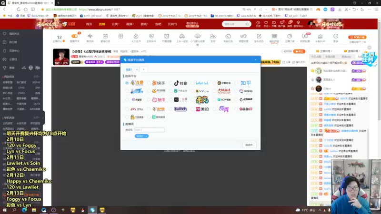The width and height of the screenshot is (381, 214).
Task: Open the 消息 messages icon in header
Action: [290, 24]
